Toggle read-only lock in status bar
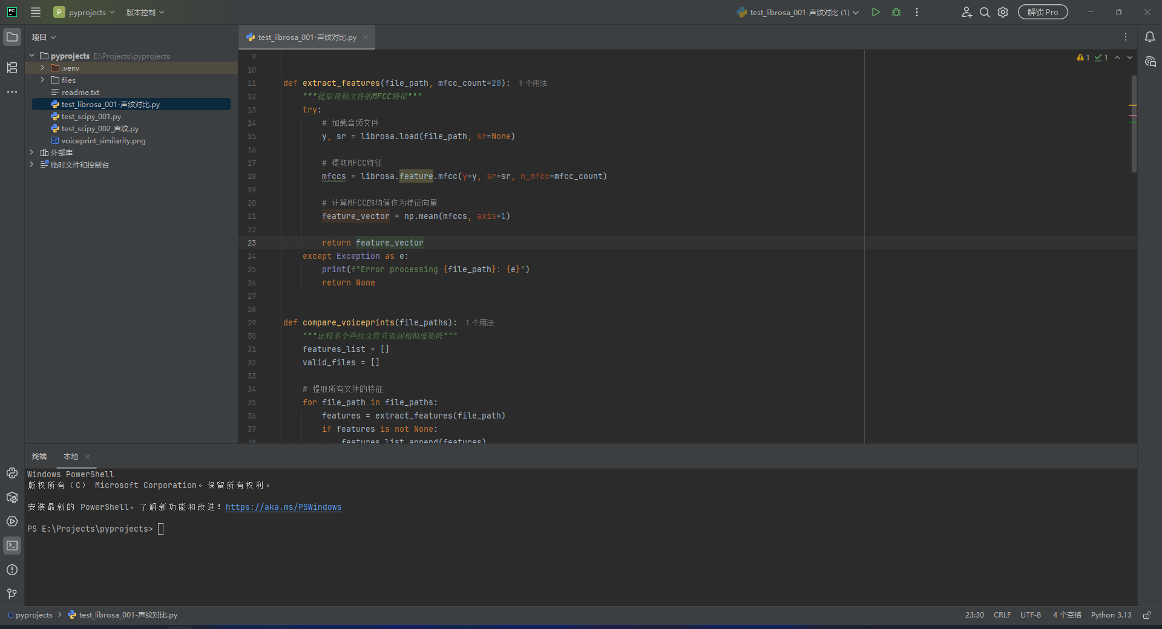This screenshot has width=1162, height=629. click(x=1147, y=615)
